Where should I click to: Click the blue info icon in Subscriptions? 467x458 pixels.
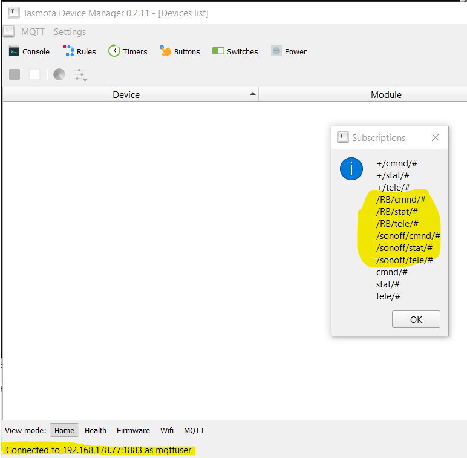[351, 169]
